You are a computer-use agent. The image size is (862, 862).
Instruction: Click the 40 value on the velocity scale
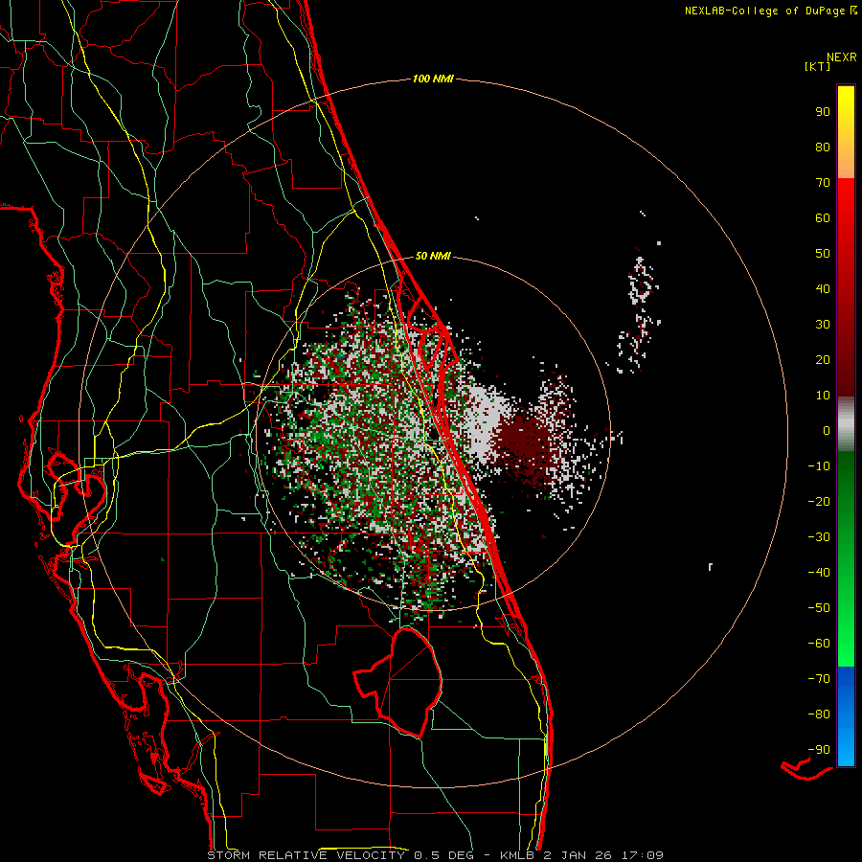(x=823, y=289)
